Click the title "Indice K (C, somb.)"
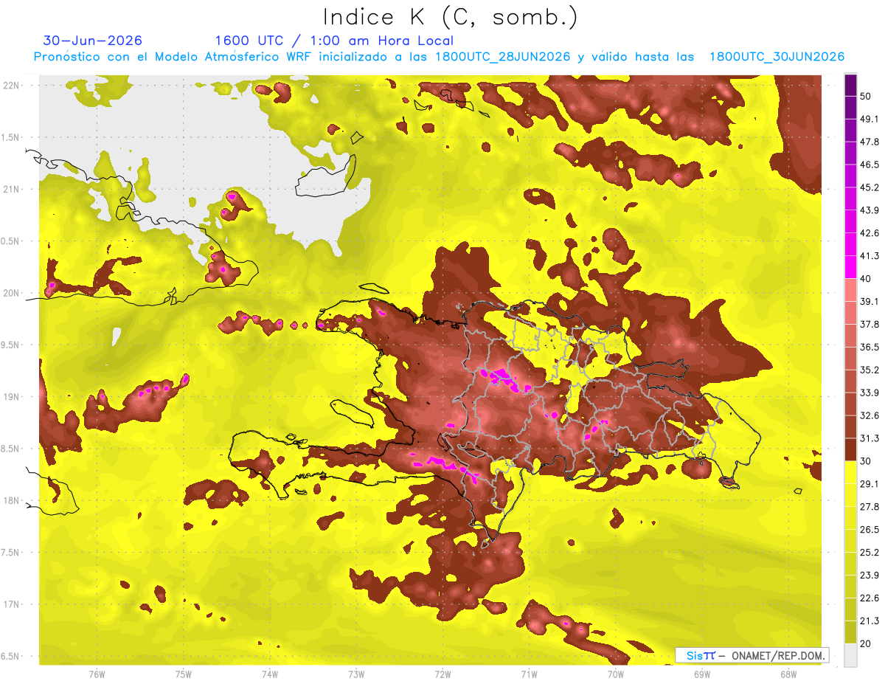 [451, 17]
